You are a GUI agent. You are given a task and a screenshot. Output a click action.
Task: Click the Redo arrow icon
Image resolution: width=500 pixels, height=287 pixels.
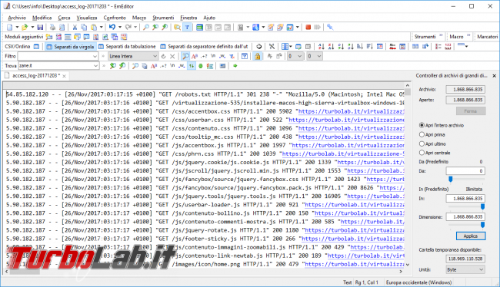[128, 28]
